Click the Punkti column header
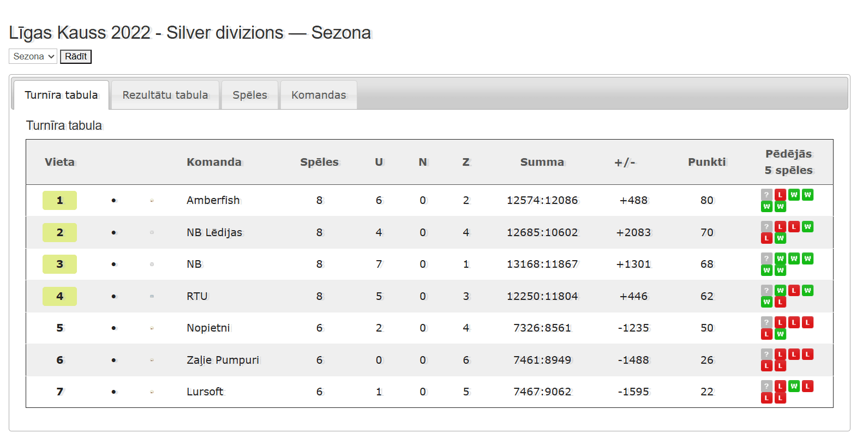 coord(707,162)
